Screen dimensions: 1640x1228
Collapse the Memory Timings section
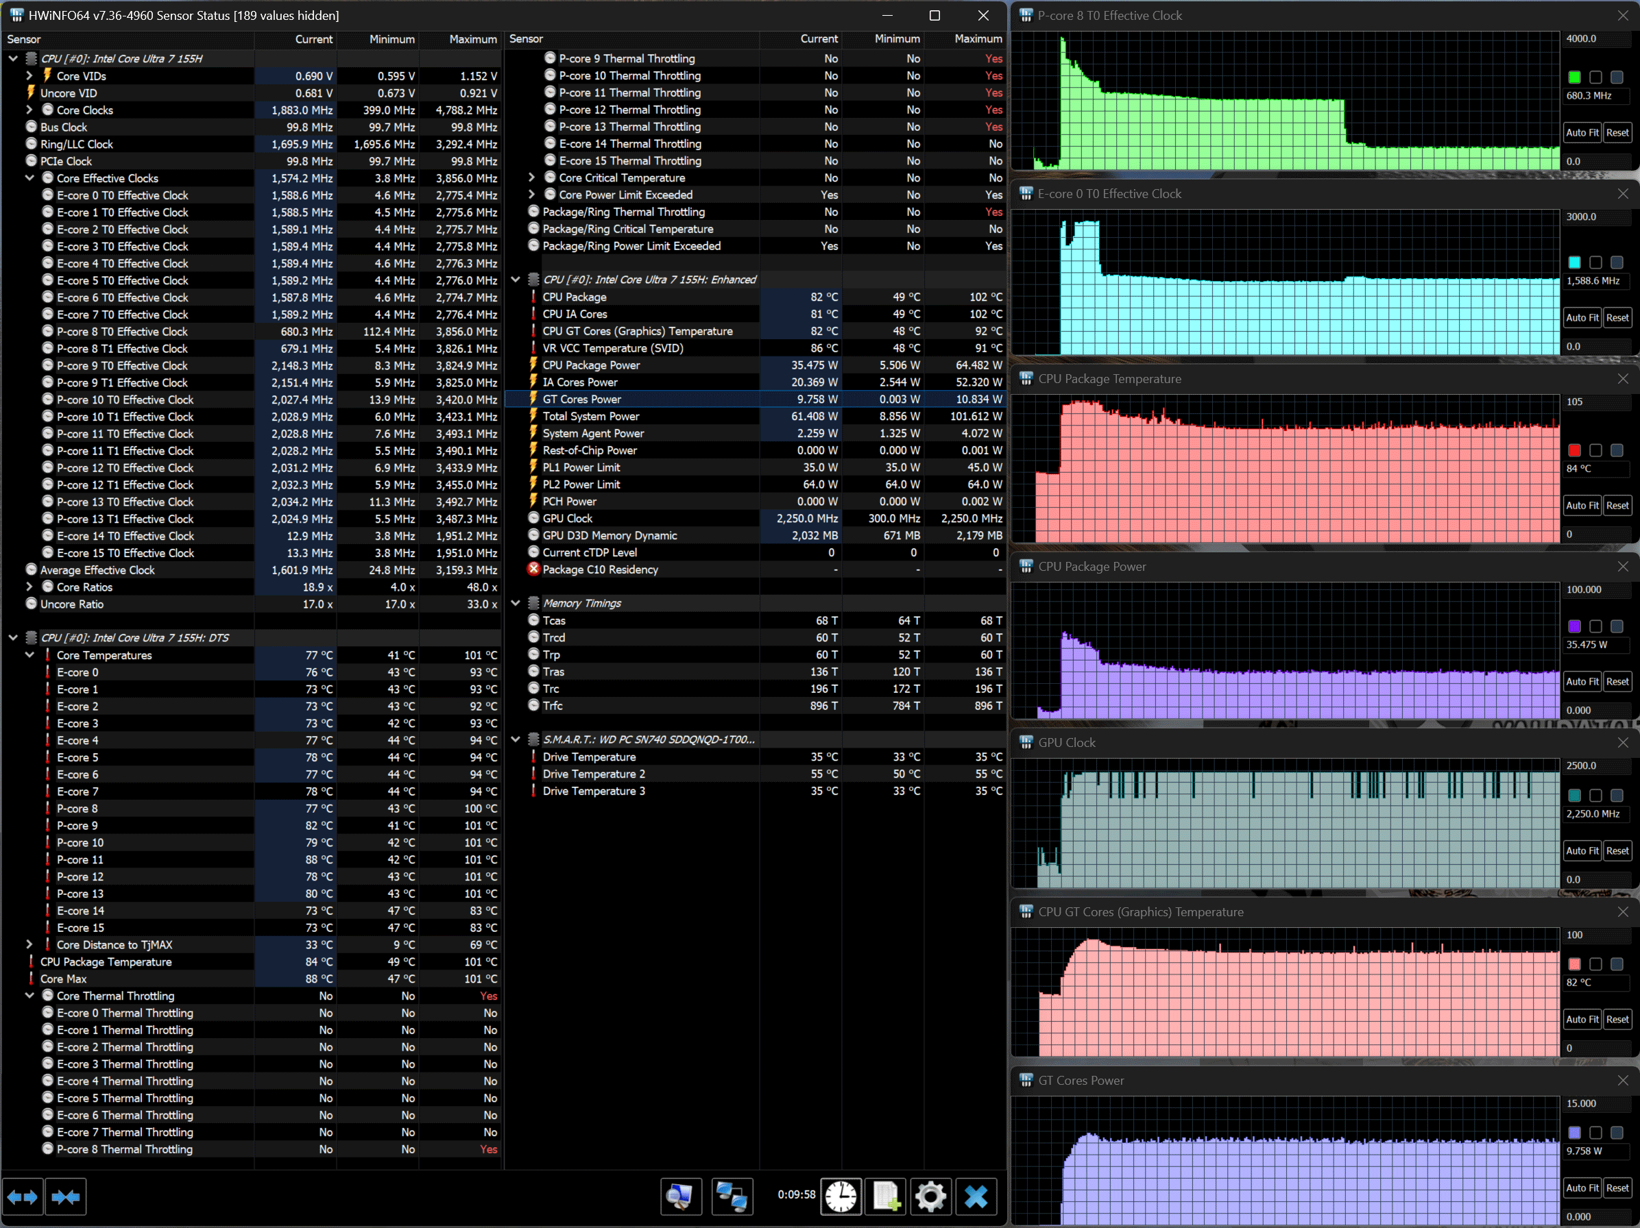click(516, 603)
